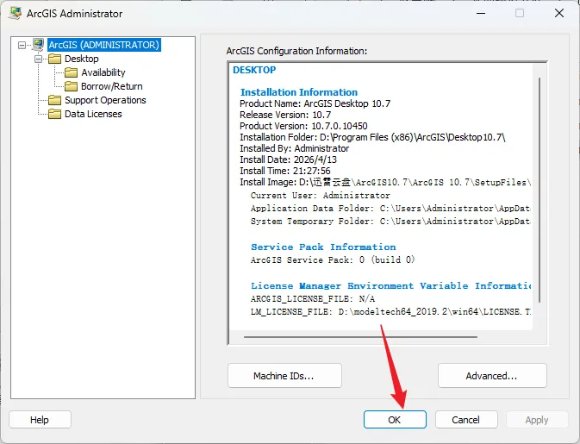
Task: Click 'ArcGIS Service Pack: 0 (build 0)' line
Action: click(x=333, y=260)
